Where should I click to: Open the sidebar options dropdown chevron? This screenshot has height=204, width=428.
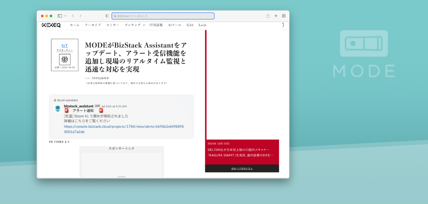pyautogui.click(x=65, y=16)
